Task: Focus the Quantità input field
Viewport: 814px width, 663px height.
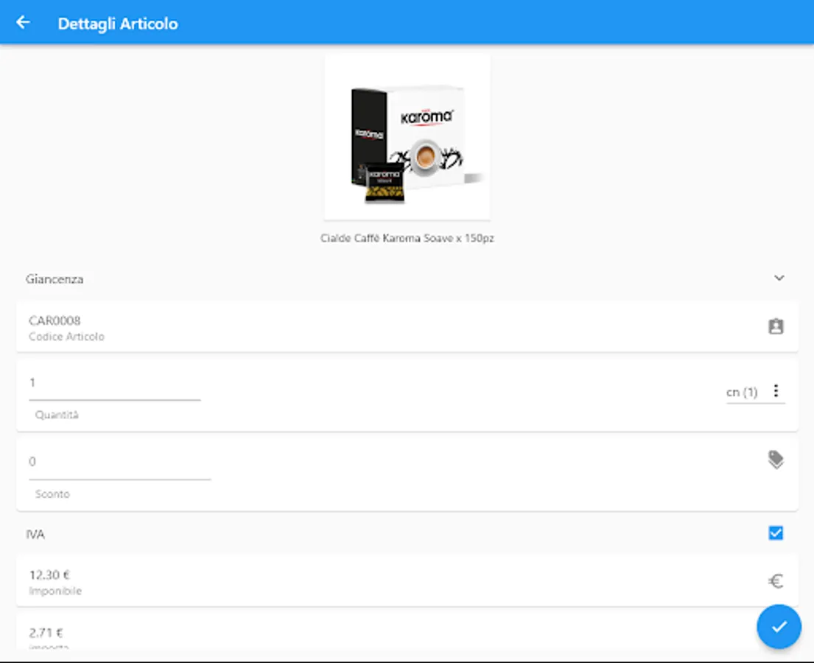Action: click(x=115, y=385)
